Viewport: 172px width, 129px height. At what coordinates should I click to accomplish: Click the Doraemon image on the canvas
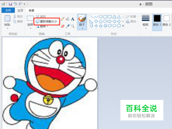pos(50,83)
